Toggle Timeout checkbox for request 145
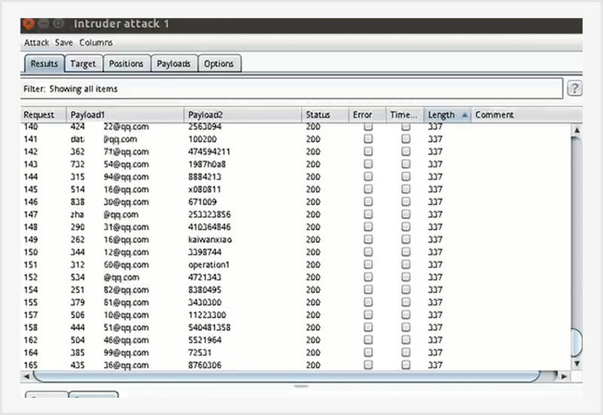This screenshot has width=603, height=415. (406, 189)
